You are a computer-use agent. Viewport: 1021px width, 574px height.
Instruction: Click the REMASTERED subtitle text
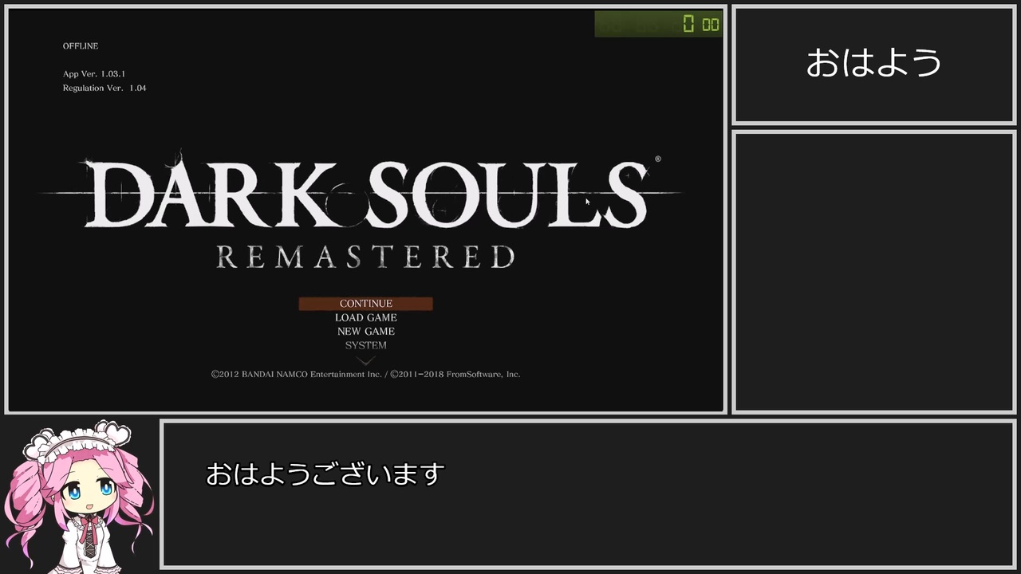(365, 257)
